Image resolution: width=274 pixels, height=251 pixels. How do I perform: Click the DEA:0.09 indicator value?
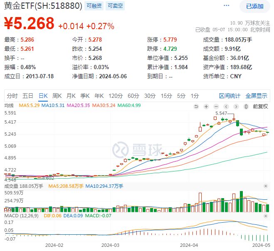(73, 216)
